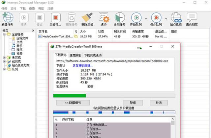Viewport: 211px width, 138px height.
Task: Expand the 已完成 tree node
Action: tap(4, 61)
